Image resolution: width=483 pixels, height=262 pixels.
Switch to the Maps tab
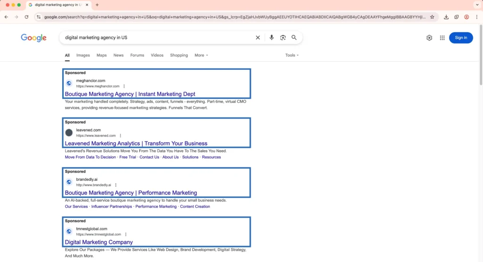point(102,56)
